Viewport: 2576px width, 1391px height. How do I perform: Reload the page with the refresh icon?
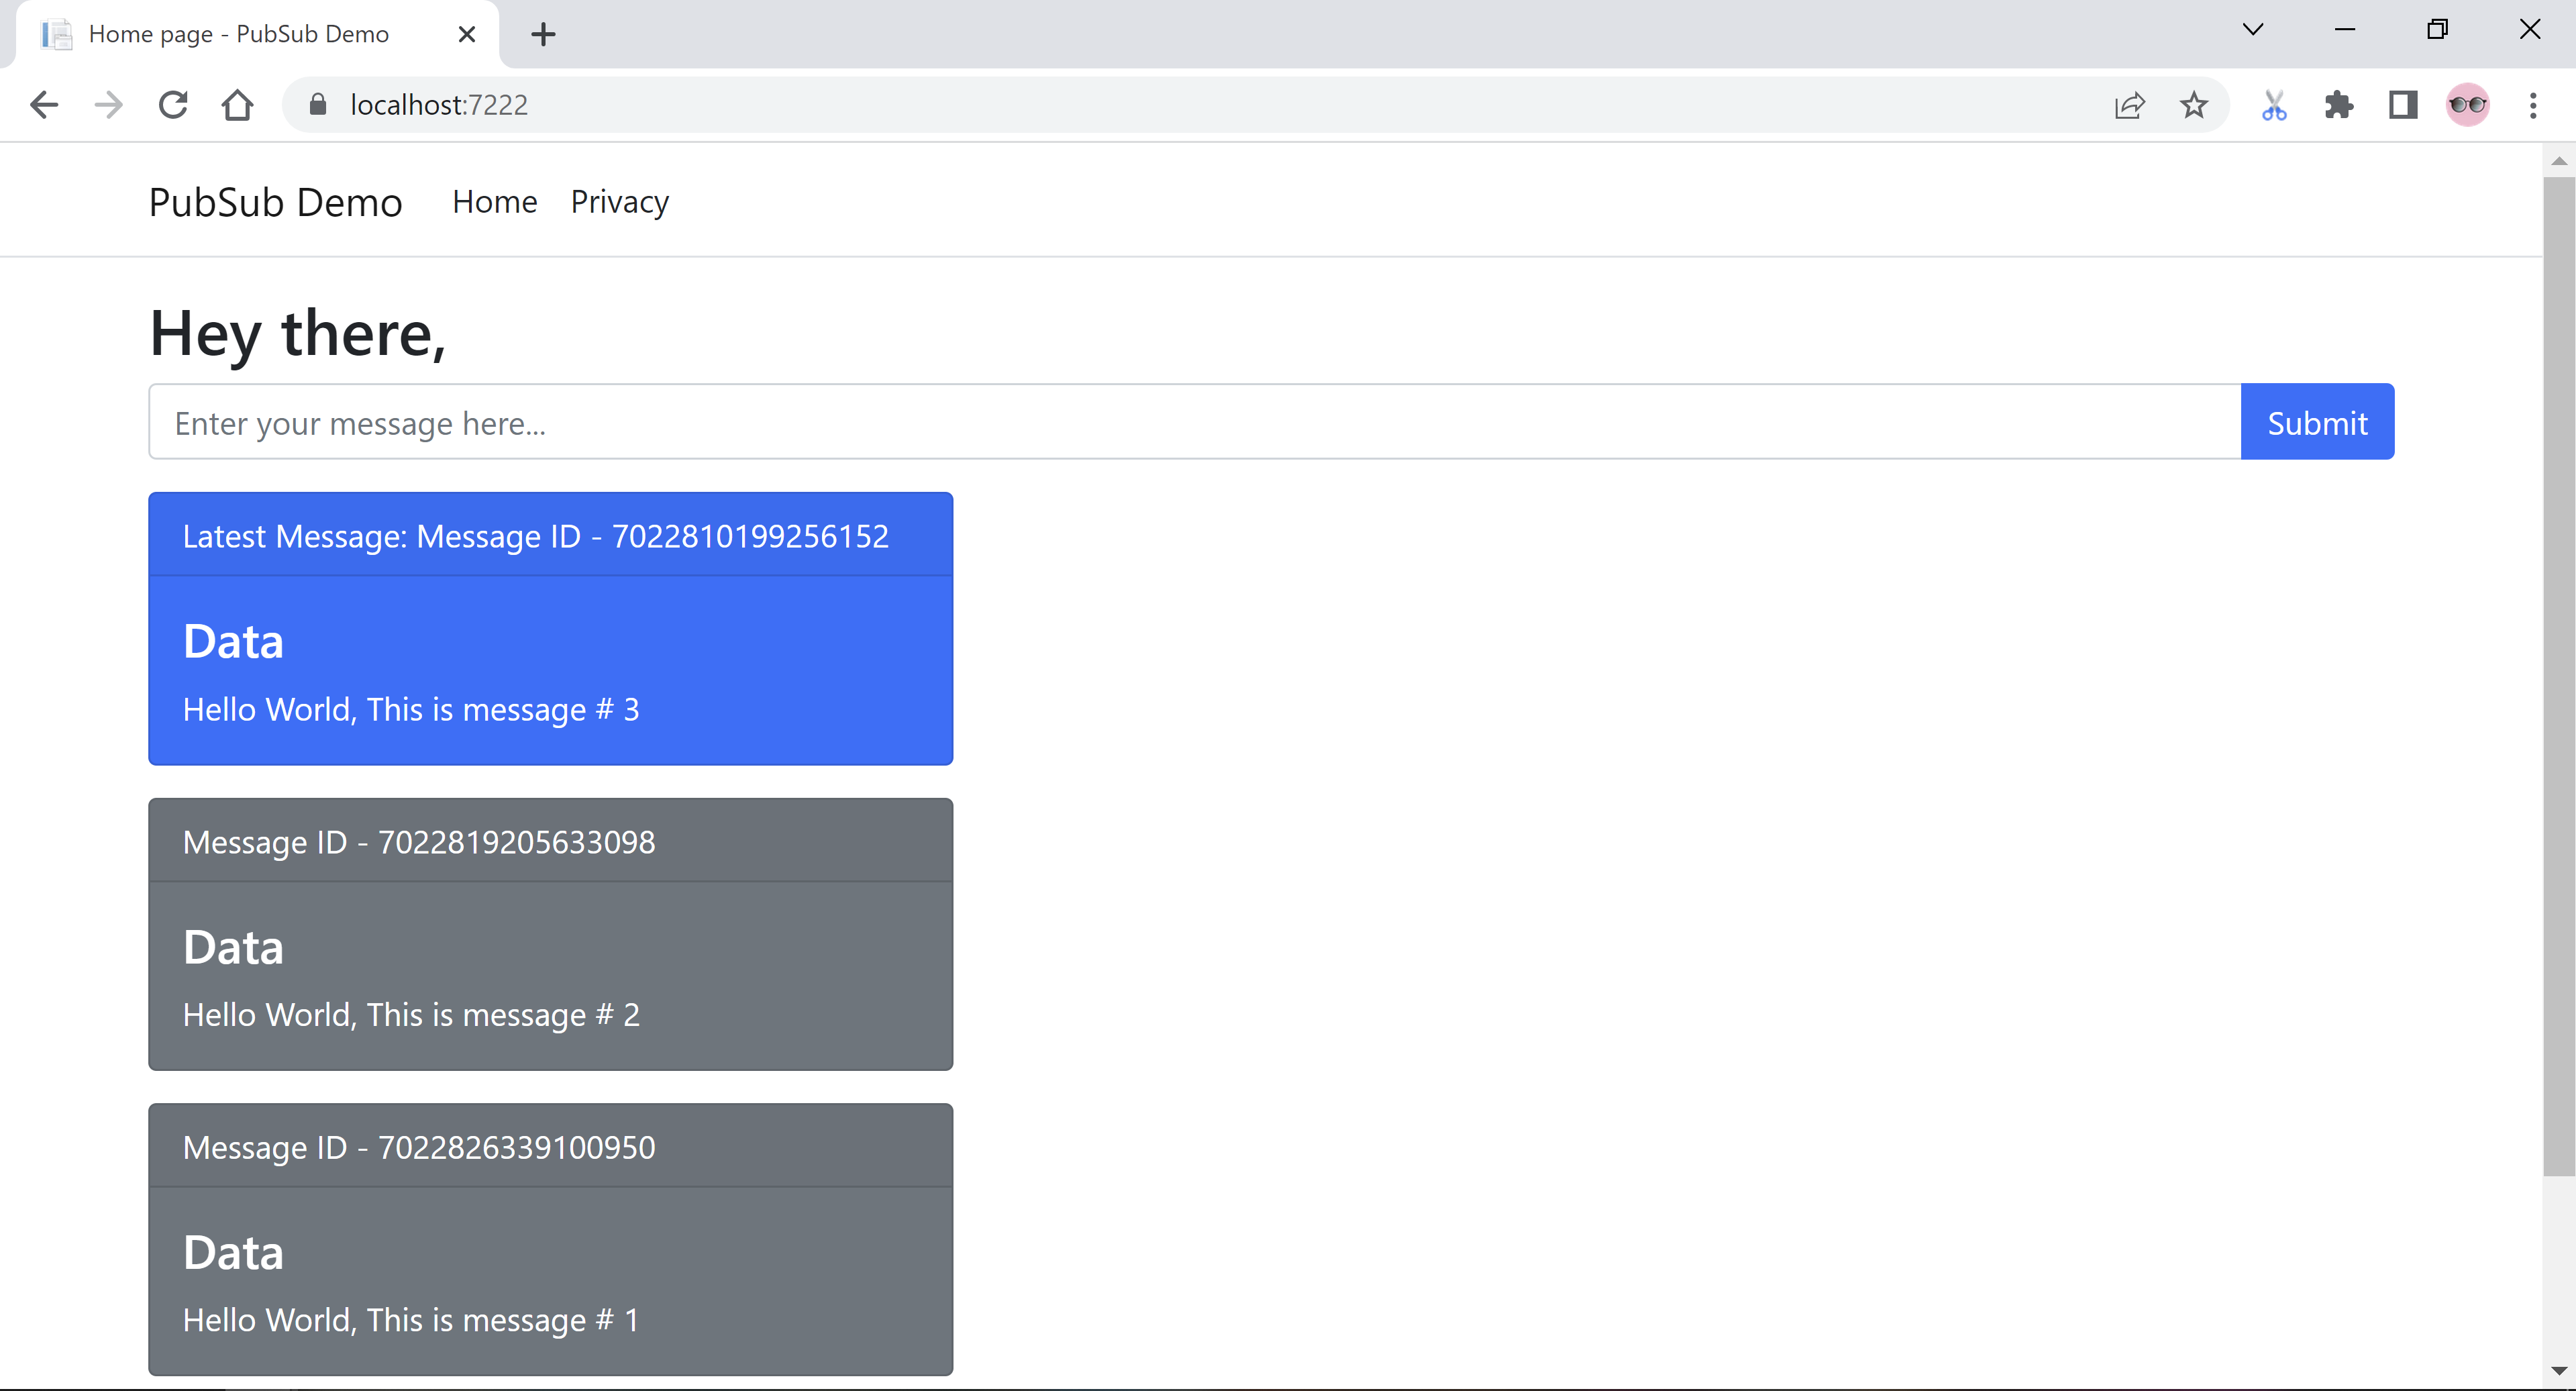173,105
